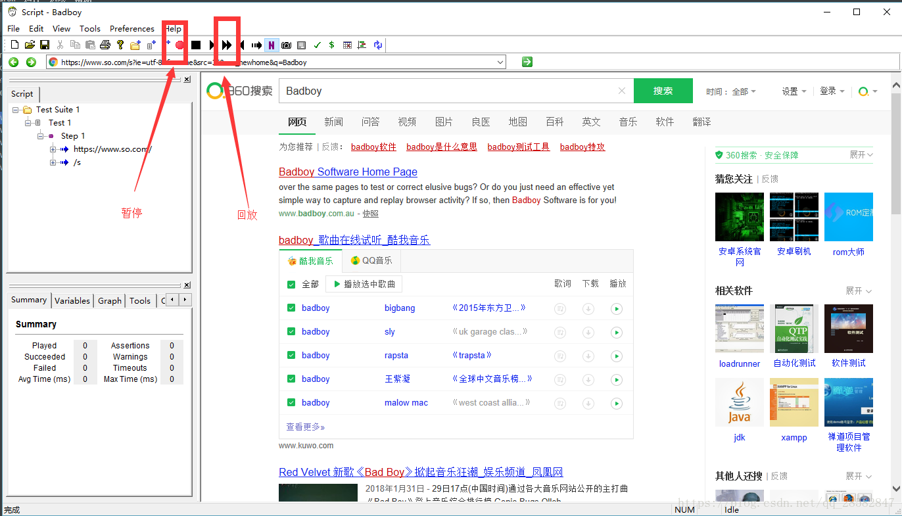Toggle the 全部 select-all checkbox

291,285
